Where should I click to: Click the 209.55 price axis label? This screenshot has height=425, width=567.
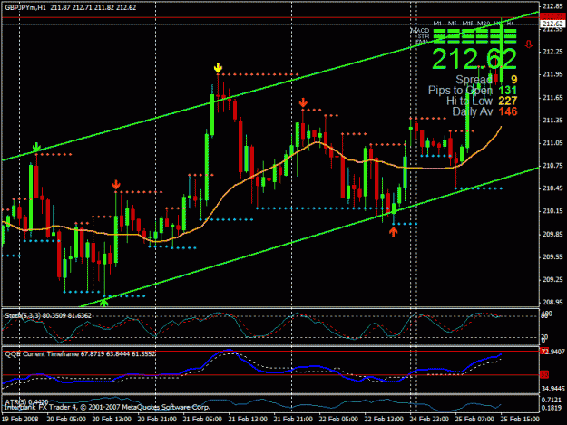point(552,256)
